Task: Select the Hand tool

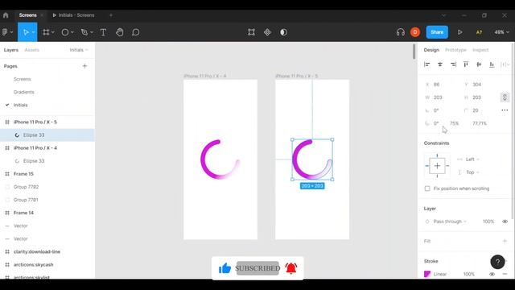Action: 120,32
